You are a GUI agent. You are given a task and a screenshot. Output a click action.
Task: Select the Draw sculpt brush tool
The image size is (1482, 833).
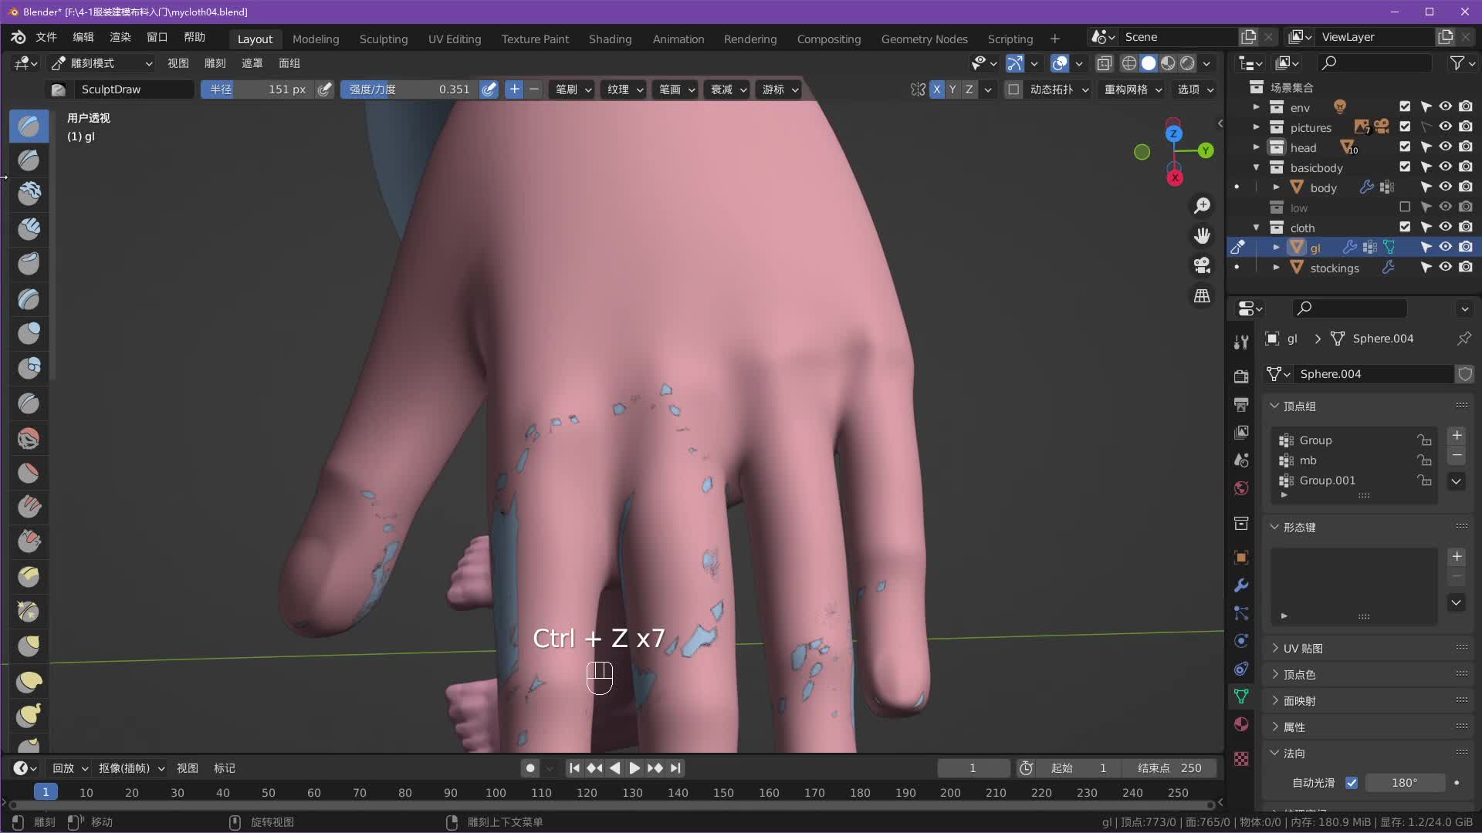[29, 126]
